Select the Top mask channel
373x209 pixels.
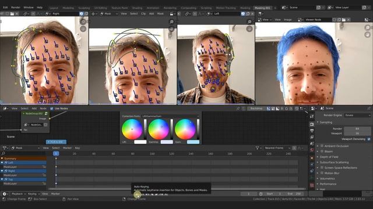tap(23, 179)
